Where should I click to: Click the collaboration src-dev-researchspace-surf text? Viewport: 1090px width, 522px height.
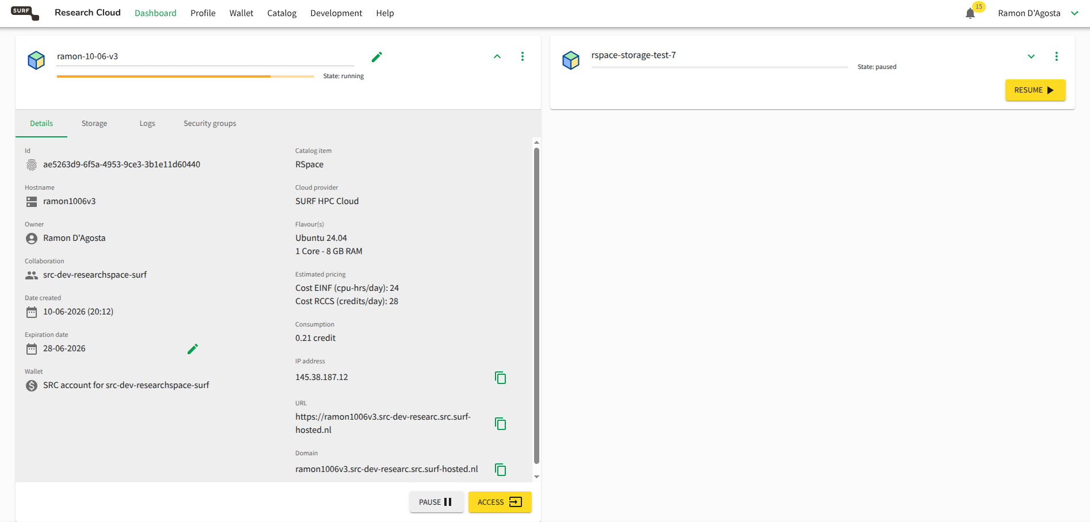point(95,275)
